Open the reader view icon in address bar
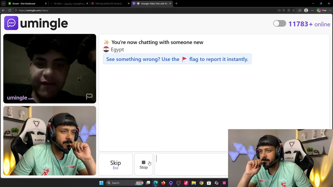Viewport: 333px width, 187px height. click(x=289, y=10)
